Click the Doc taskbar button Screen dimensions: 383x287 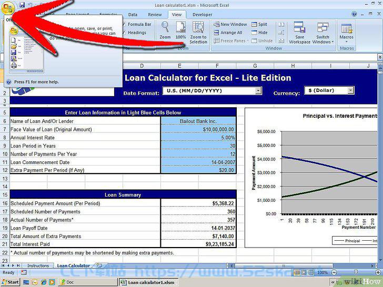pyautogui.click(x=87, y=282)
